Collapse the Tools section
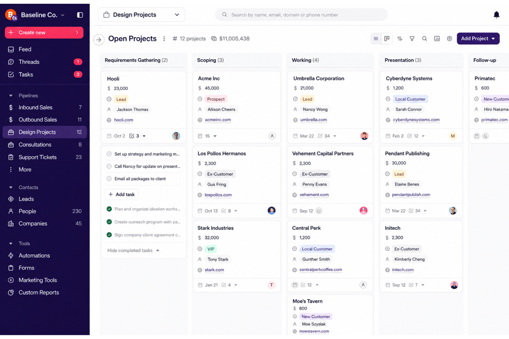Viewport: 509px width, 339px height. (x=11, y=244)
